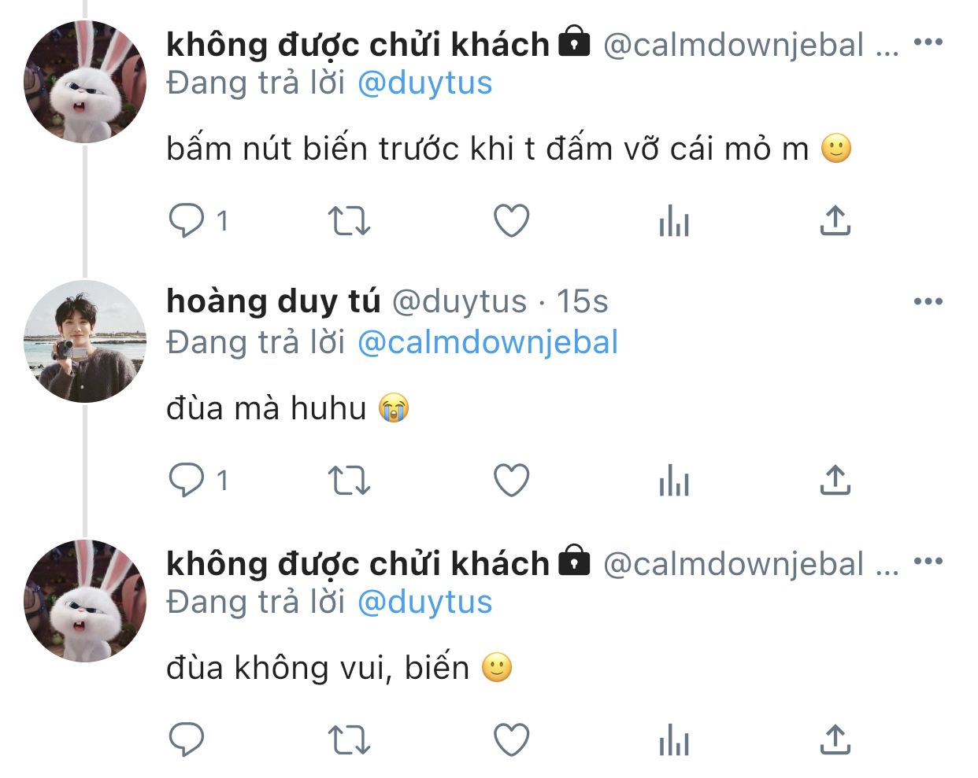View analytics of the "bấm nút biến" tweet
Screen dimensions: 978x778
click(674, 221)
